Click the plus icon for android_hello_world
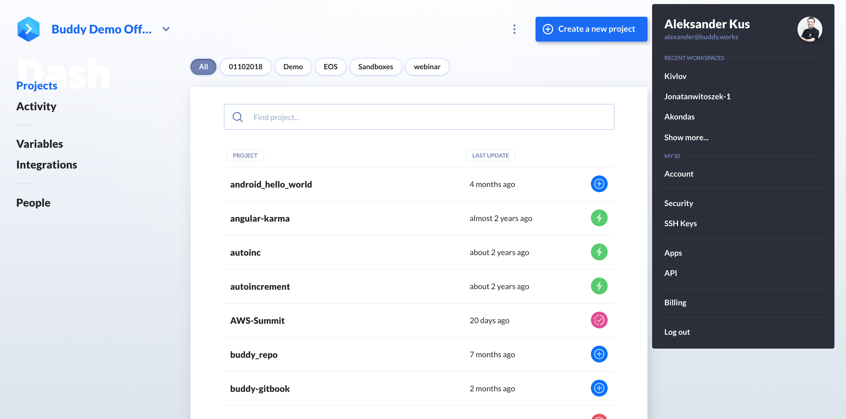 click(599, 184)
